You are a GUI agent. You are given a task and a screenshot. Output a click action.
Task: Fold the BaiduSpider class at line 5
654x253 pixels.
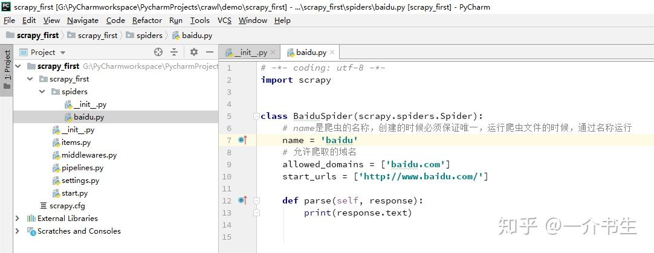(x=256, y=116)
